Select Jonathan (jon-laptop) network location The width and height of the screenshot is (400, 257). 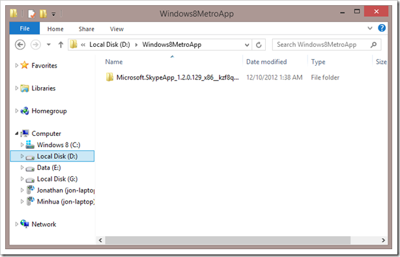point(66,190)
